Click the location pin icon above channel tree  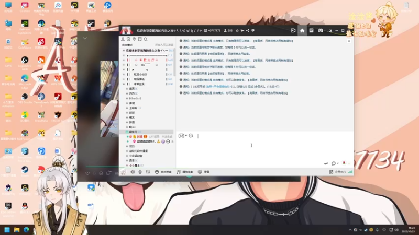(x=134, y=39)
